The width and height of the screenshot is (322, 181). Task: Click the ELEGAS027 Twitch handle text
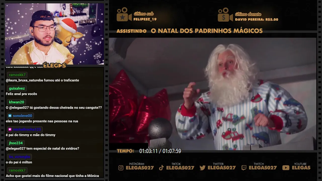(x=263, y=168)
